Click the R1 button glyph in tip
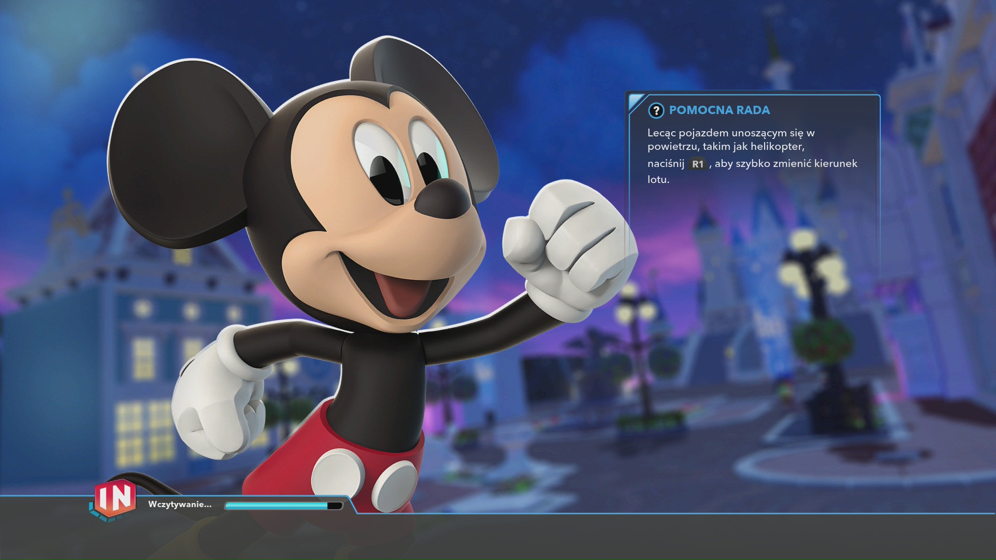This screenshot has width=996, height=560. pyautogui.click(x=697, y=164)
